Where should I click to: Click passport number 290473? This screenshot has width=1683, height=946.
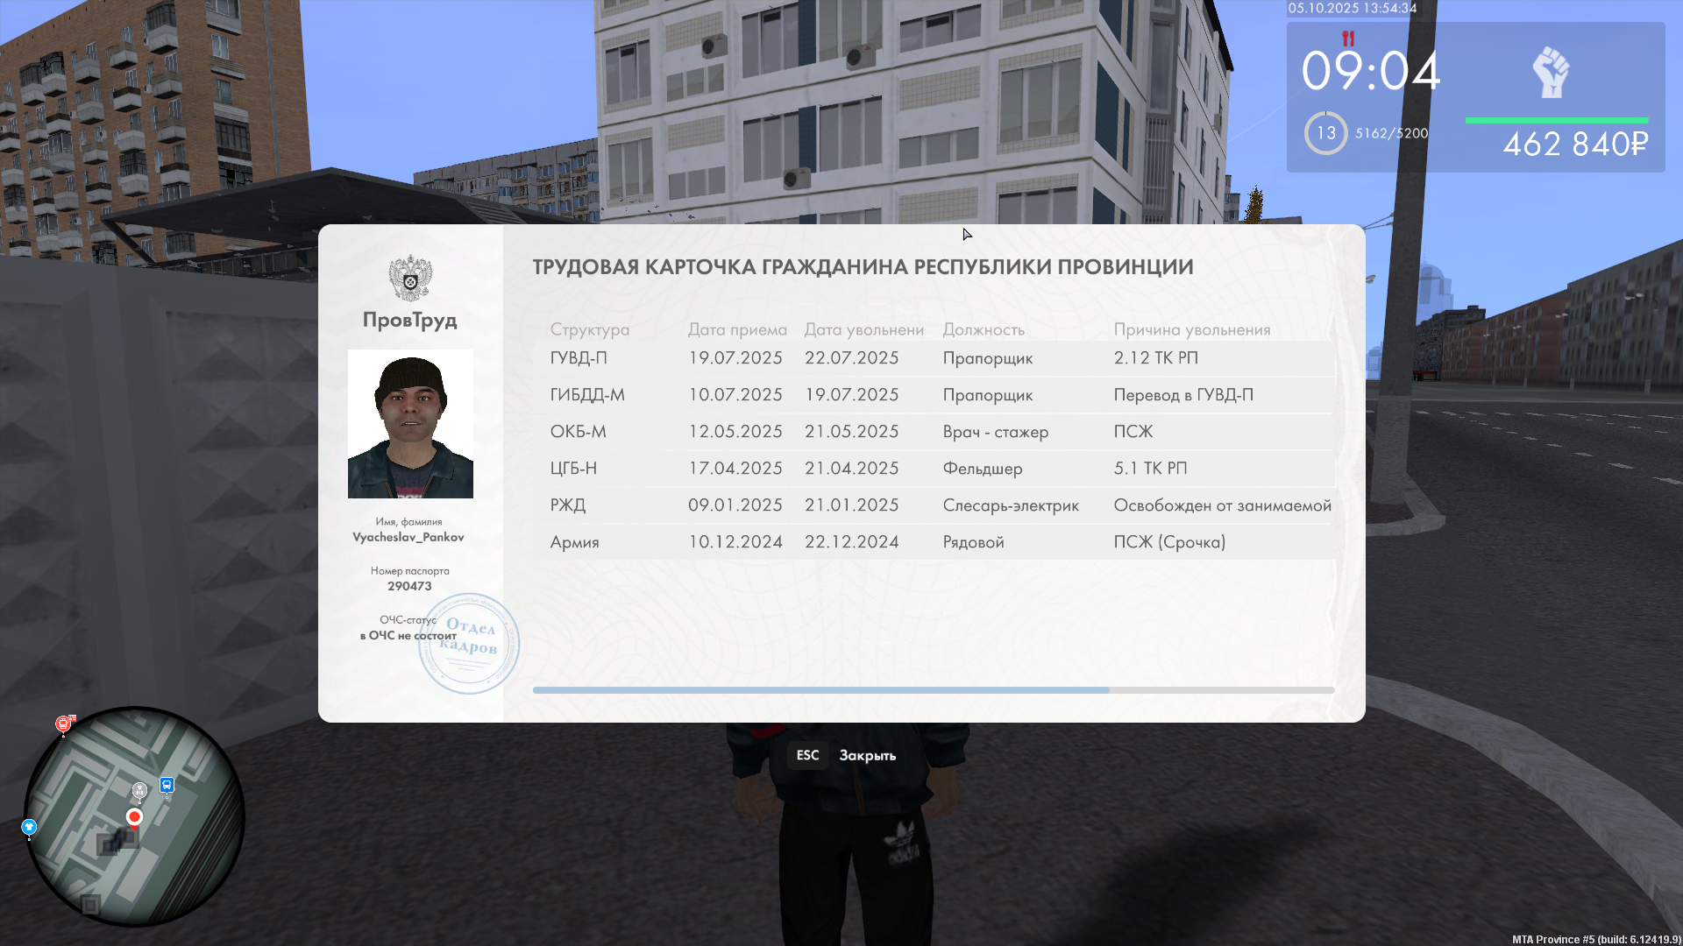(409, 586)
